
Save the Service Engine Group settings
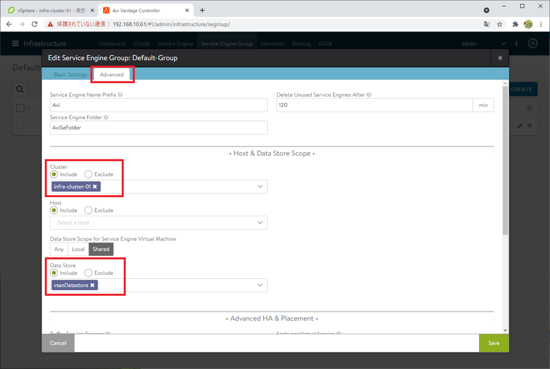click(494, 343)
